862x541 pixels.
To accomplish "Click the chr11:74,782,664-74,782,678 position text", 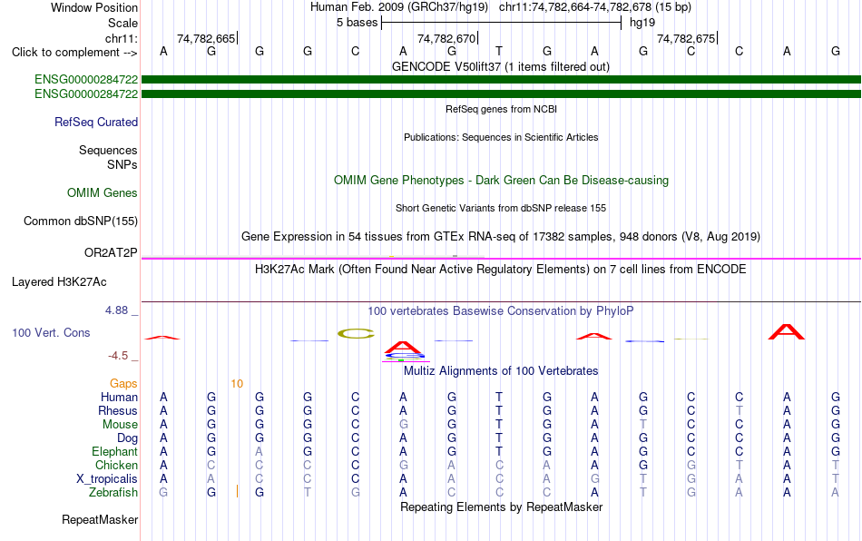I will pos(575,7).
